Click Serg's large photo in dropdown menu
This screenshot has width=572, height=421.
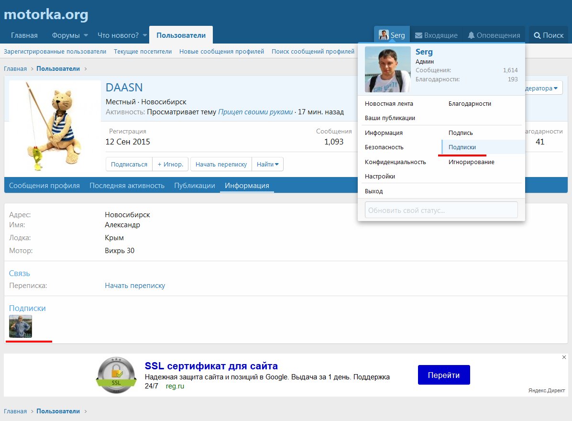pos(387,69)
